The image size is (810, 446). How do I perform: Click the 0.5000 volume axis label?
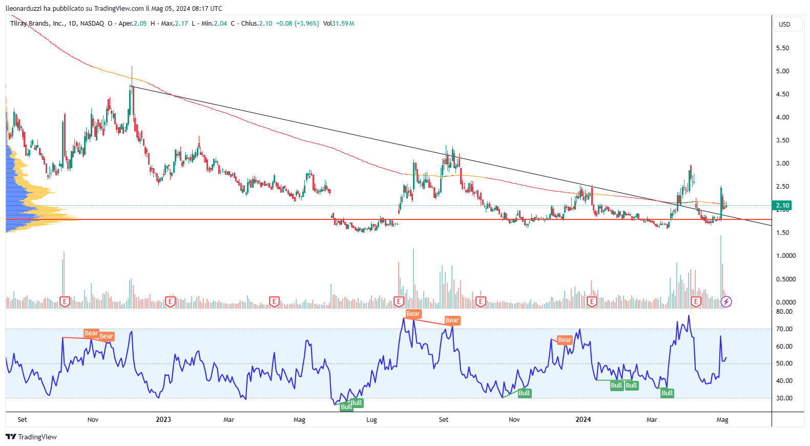pyautogui.click(x=786, y=279)
